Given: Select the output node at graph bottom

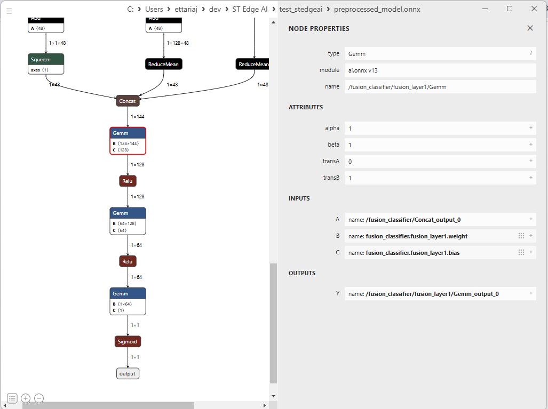Looking at the screenshot, I should (128, 373).
